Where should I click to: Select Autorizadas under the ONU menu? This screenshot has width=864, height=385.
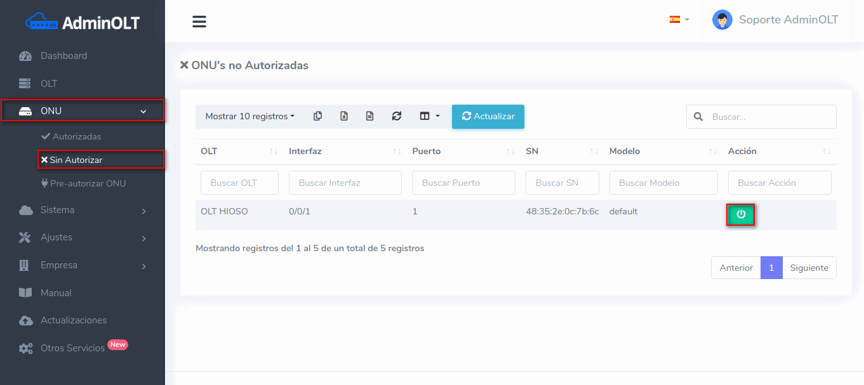(76, 136)
